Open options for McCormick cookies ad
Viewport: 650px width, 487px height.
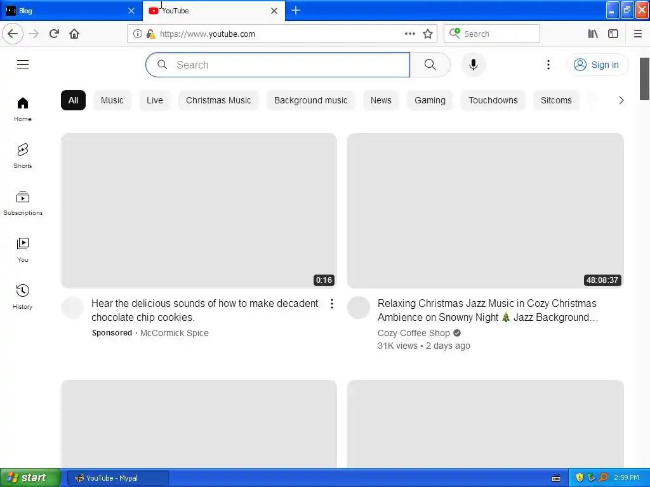click(332, 304)
